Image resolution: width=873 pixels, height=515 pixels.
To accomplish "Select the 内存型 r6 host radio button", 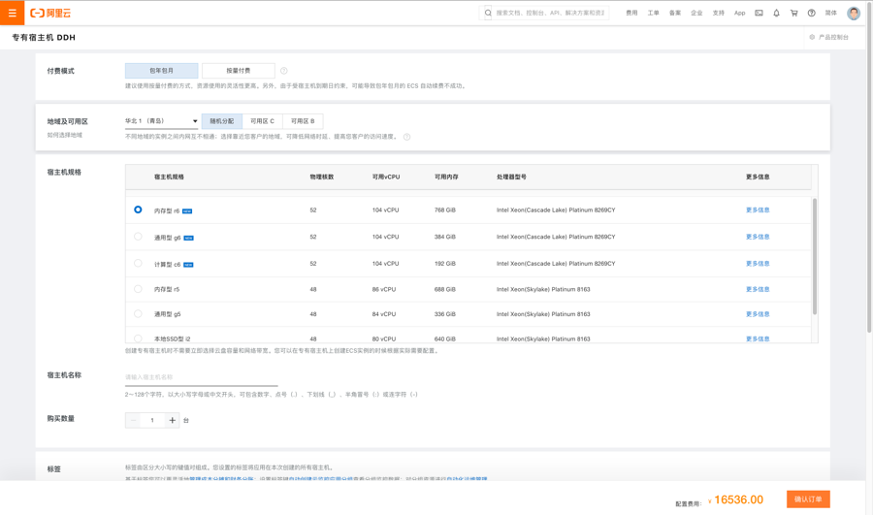I will [138, 209].
